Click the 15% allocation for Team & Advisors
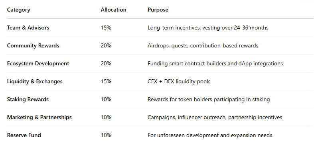 [106, 27]
